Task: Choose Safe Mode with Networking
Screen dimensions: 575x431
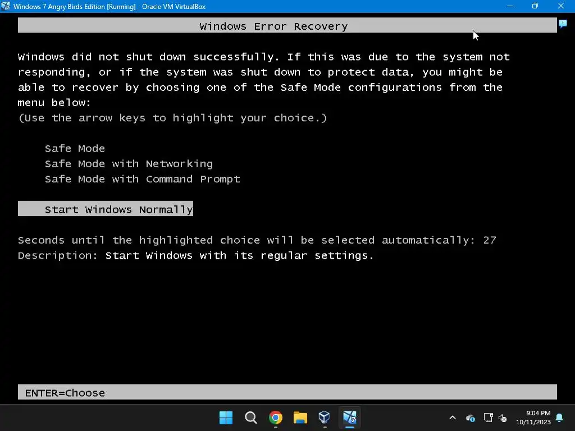Action: click(x=129, y=164)
